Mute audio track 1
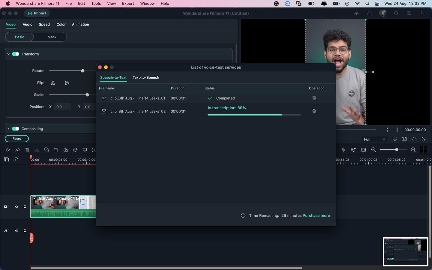The image size is (432, 270). click(16, 231)
